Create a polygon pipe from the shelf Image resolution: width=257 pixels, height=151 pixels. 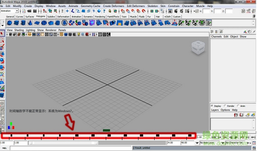57,23
